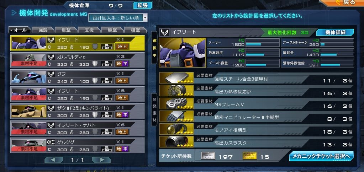Click the MSフレームV material icon
Image resolution: width=364 pixels, height=172 pixels.
tap(176, 103)
